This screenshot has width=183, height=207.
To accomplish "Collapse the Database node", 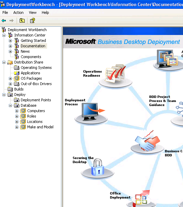I will [x=10, y=106].
